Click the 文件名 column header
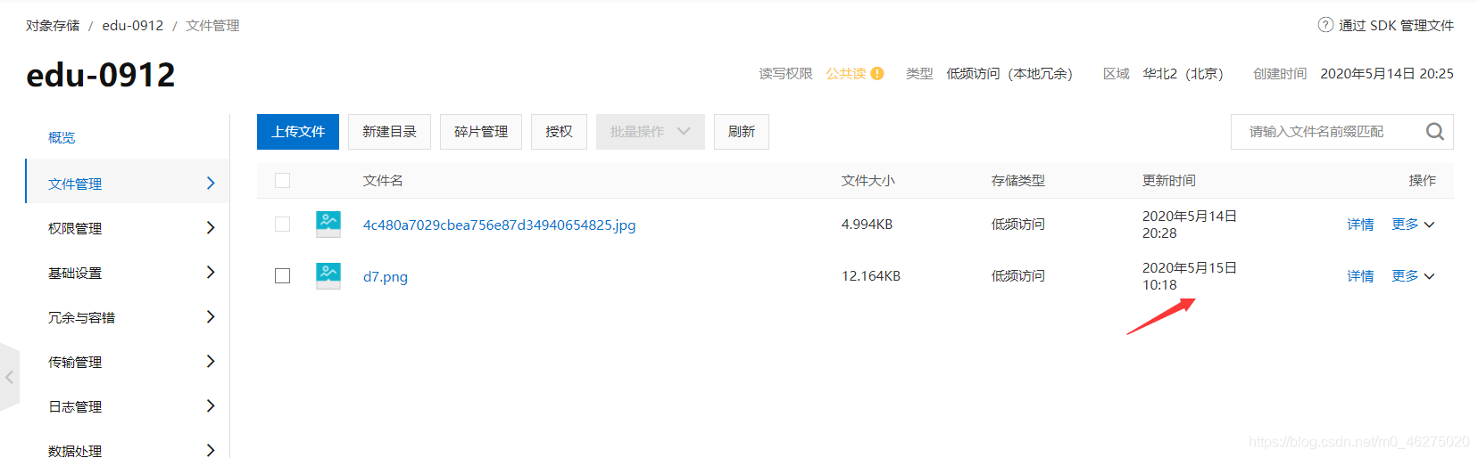The width and height of the screenshot is (1478, 458). 383,180
